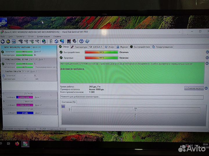This screenshot has width=209, height=156.
Task: Switch to the Быстродействие tab
Action: click(x=140, y=47)
